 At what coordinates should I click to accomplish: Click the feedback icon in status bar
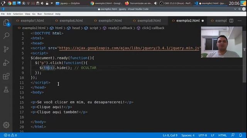click(233, 135)
